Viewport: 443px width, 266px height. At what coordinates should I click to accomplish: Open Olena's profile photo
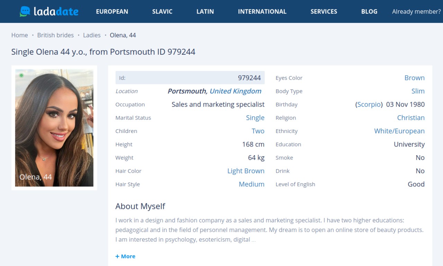coord(54,127)
